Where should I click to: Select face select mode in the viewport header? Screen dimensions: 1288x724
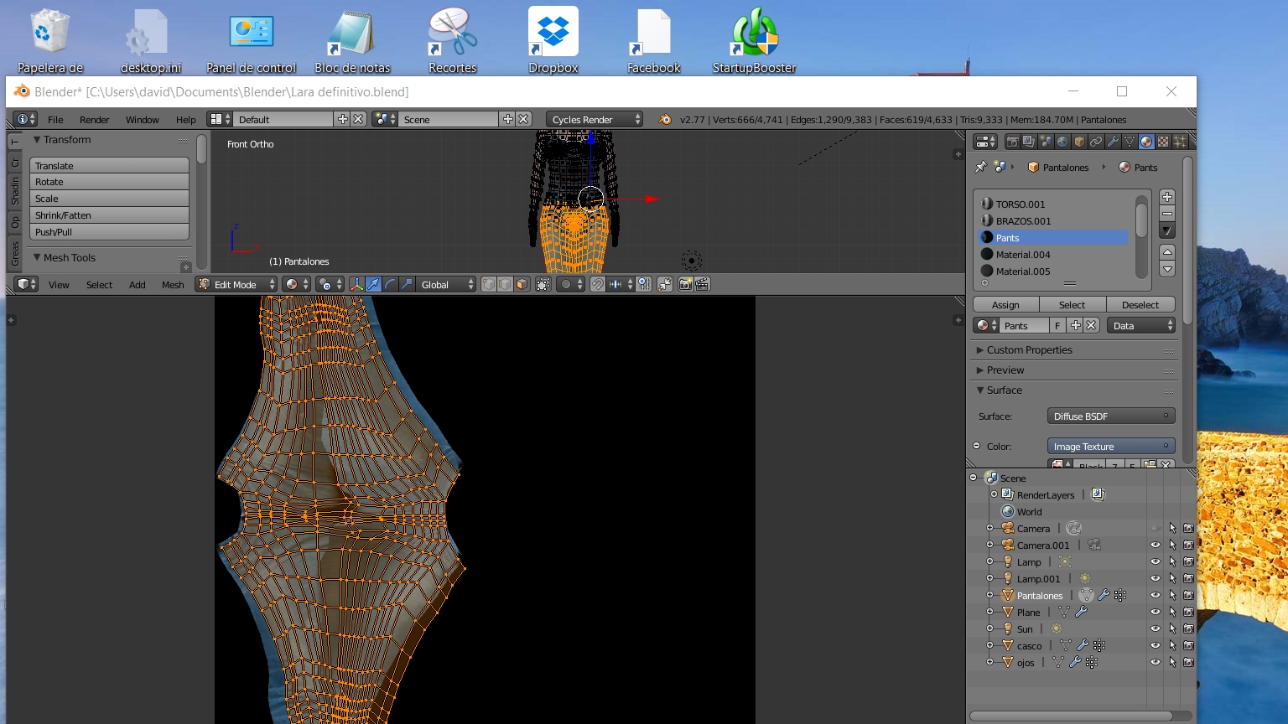coord(522,285)
